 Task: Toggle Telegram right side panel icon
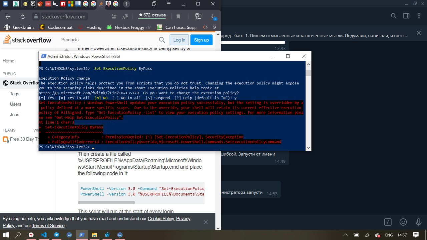(406, 16)
